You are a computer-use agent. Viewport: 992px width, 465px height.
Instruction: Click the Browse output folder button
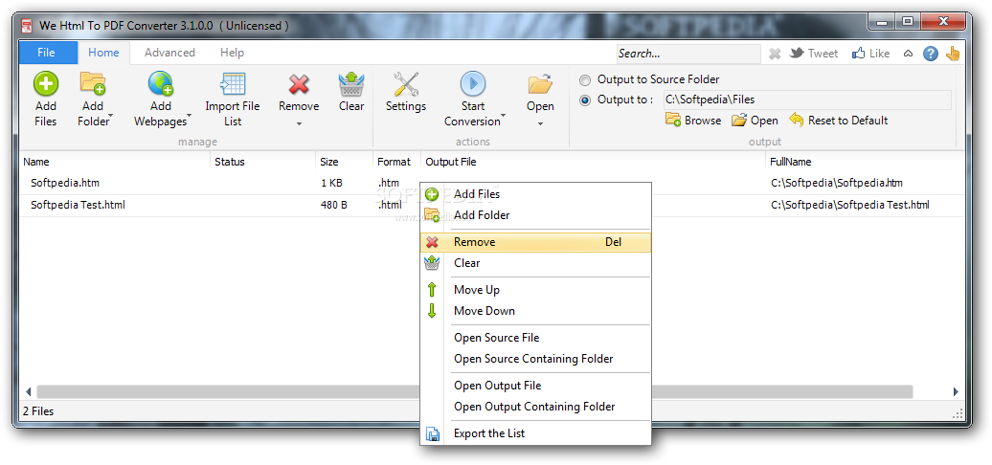693,120
